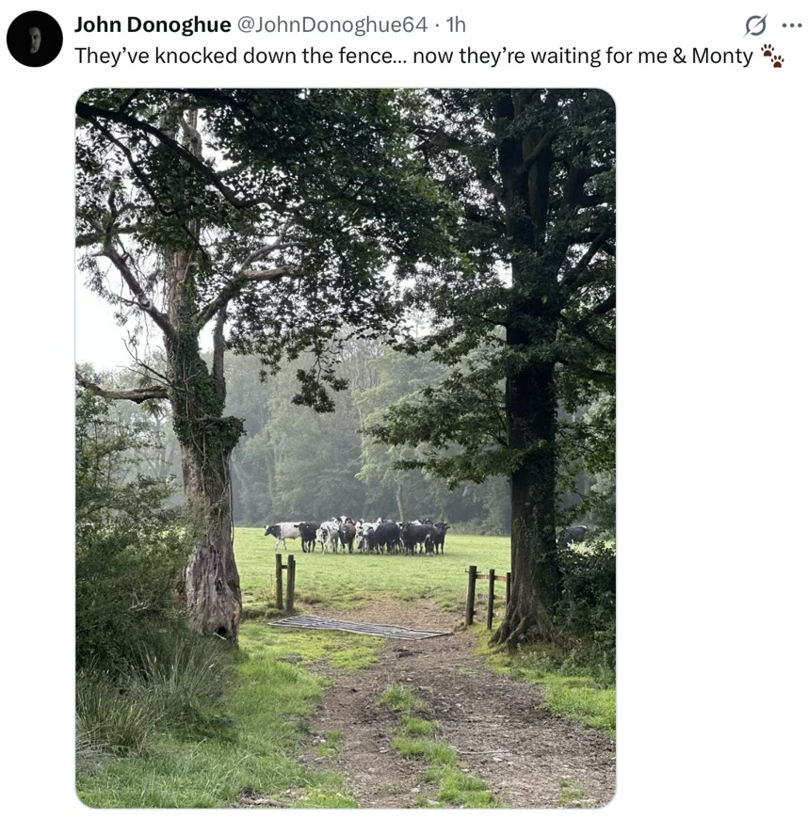Click the lone white cow on the left
This screenshot has width=808, height=819.
pyautogui.click(x=282, y=534)
